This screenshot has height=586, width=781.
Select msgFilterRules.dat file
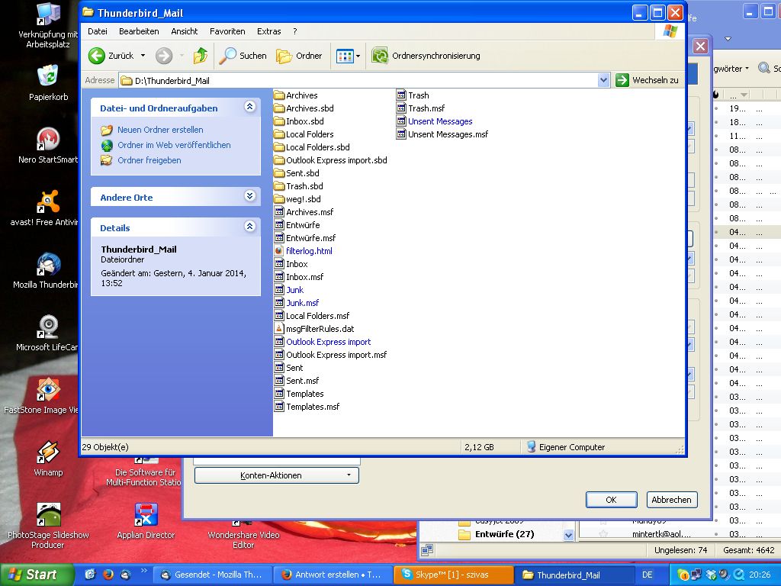[314, 329]
